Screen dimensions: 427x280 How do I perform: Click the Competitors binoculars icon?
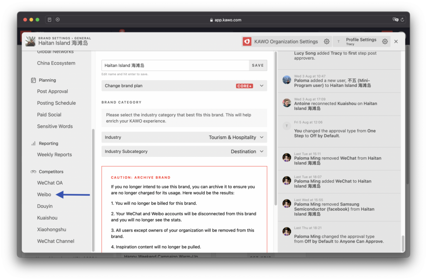click(33, 172)
